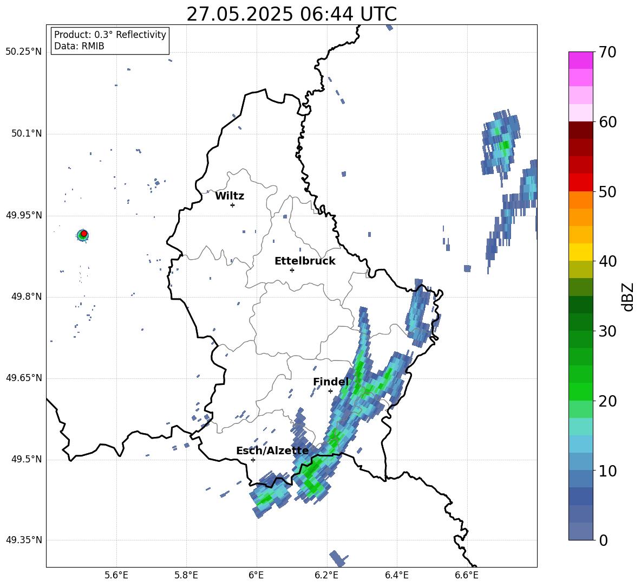641x586 pixels.
Task: Click the colorbar tick label 20
Action: 608,401
